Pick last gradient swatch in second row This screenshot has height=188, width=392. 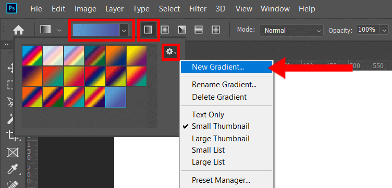tap(137, 76)
